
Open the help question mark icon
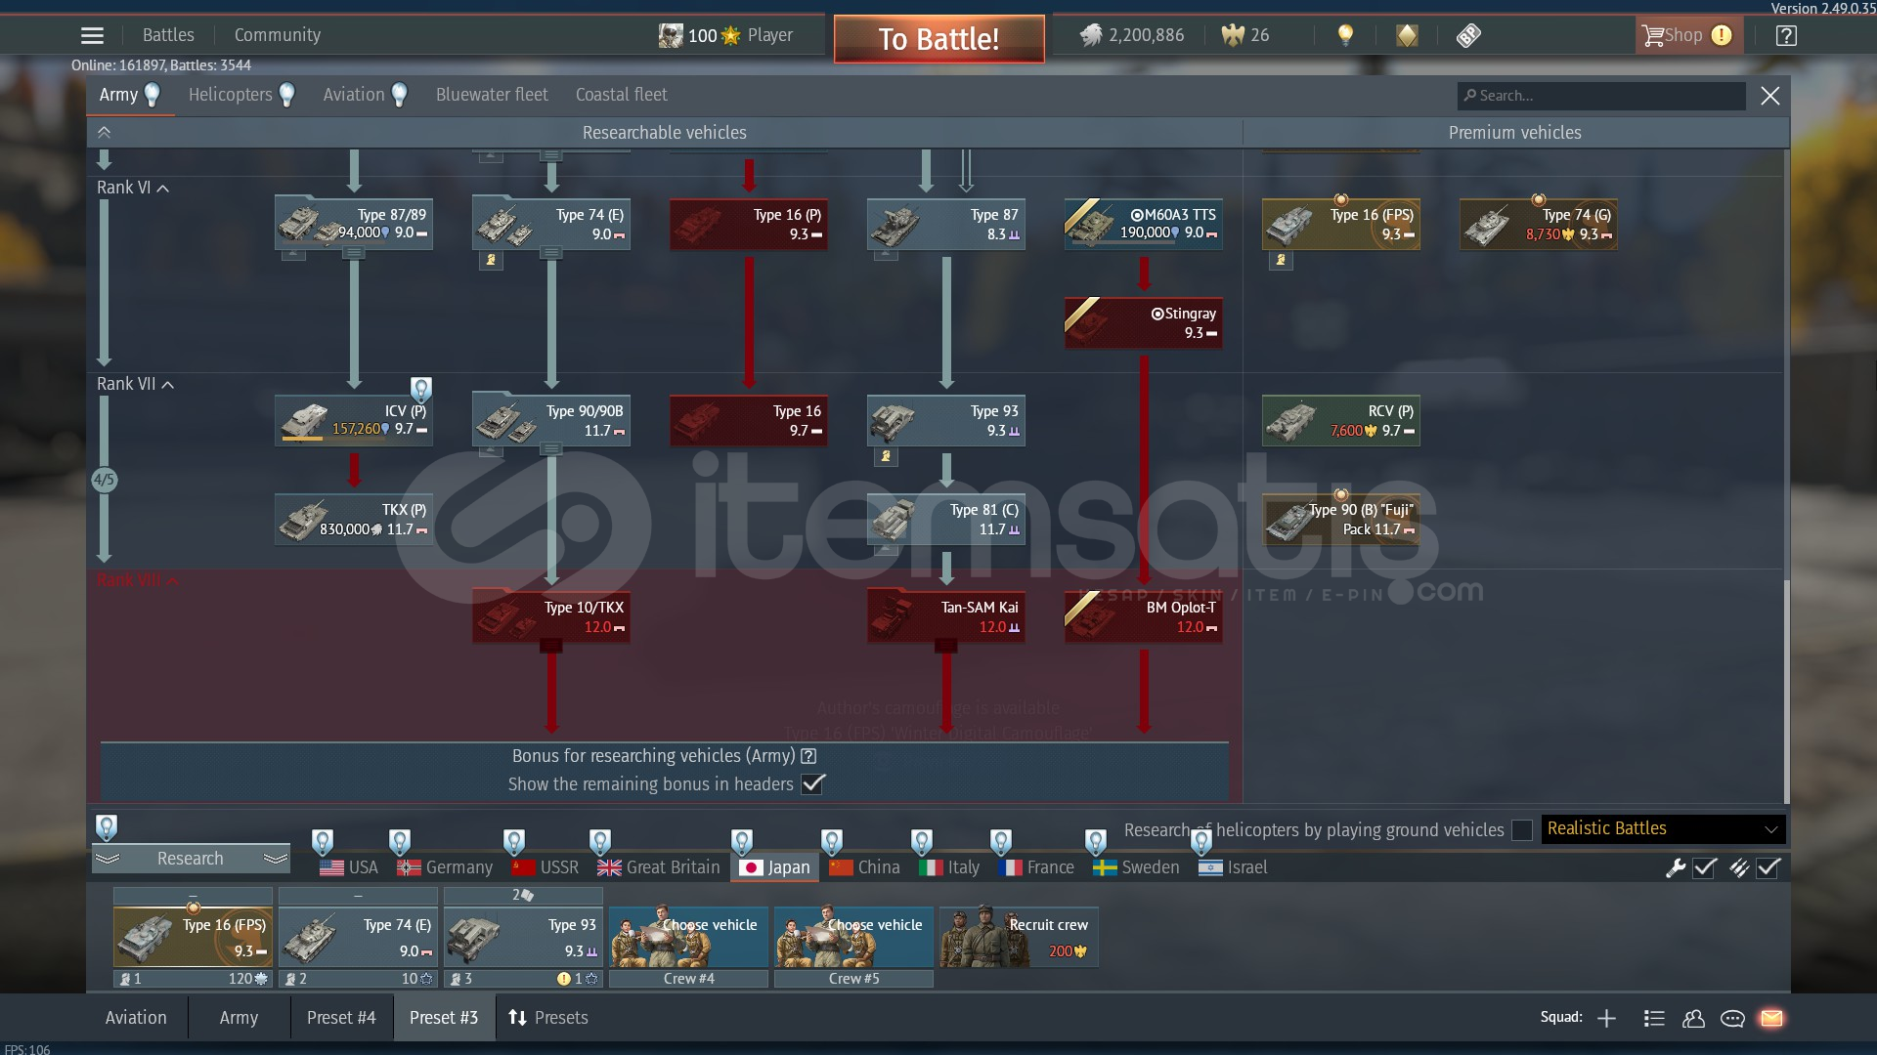(x=1785, y=36)
